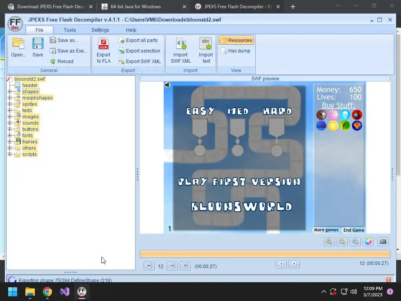Go to first frame
Viewport: 401px width, 301px height.
(x=149, y=266)
